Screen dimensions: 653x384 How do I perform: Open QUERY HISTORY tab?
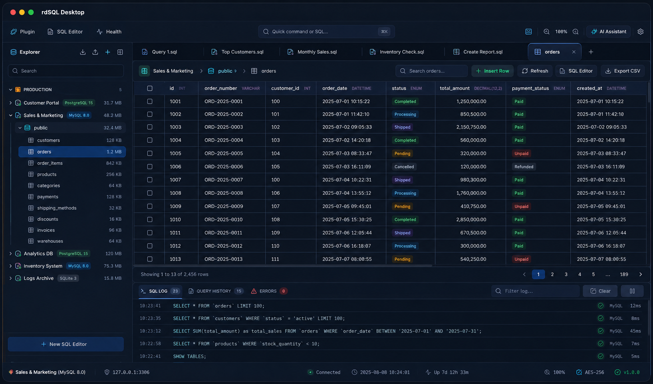point(216,291)
